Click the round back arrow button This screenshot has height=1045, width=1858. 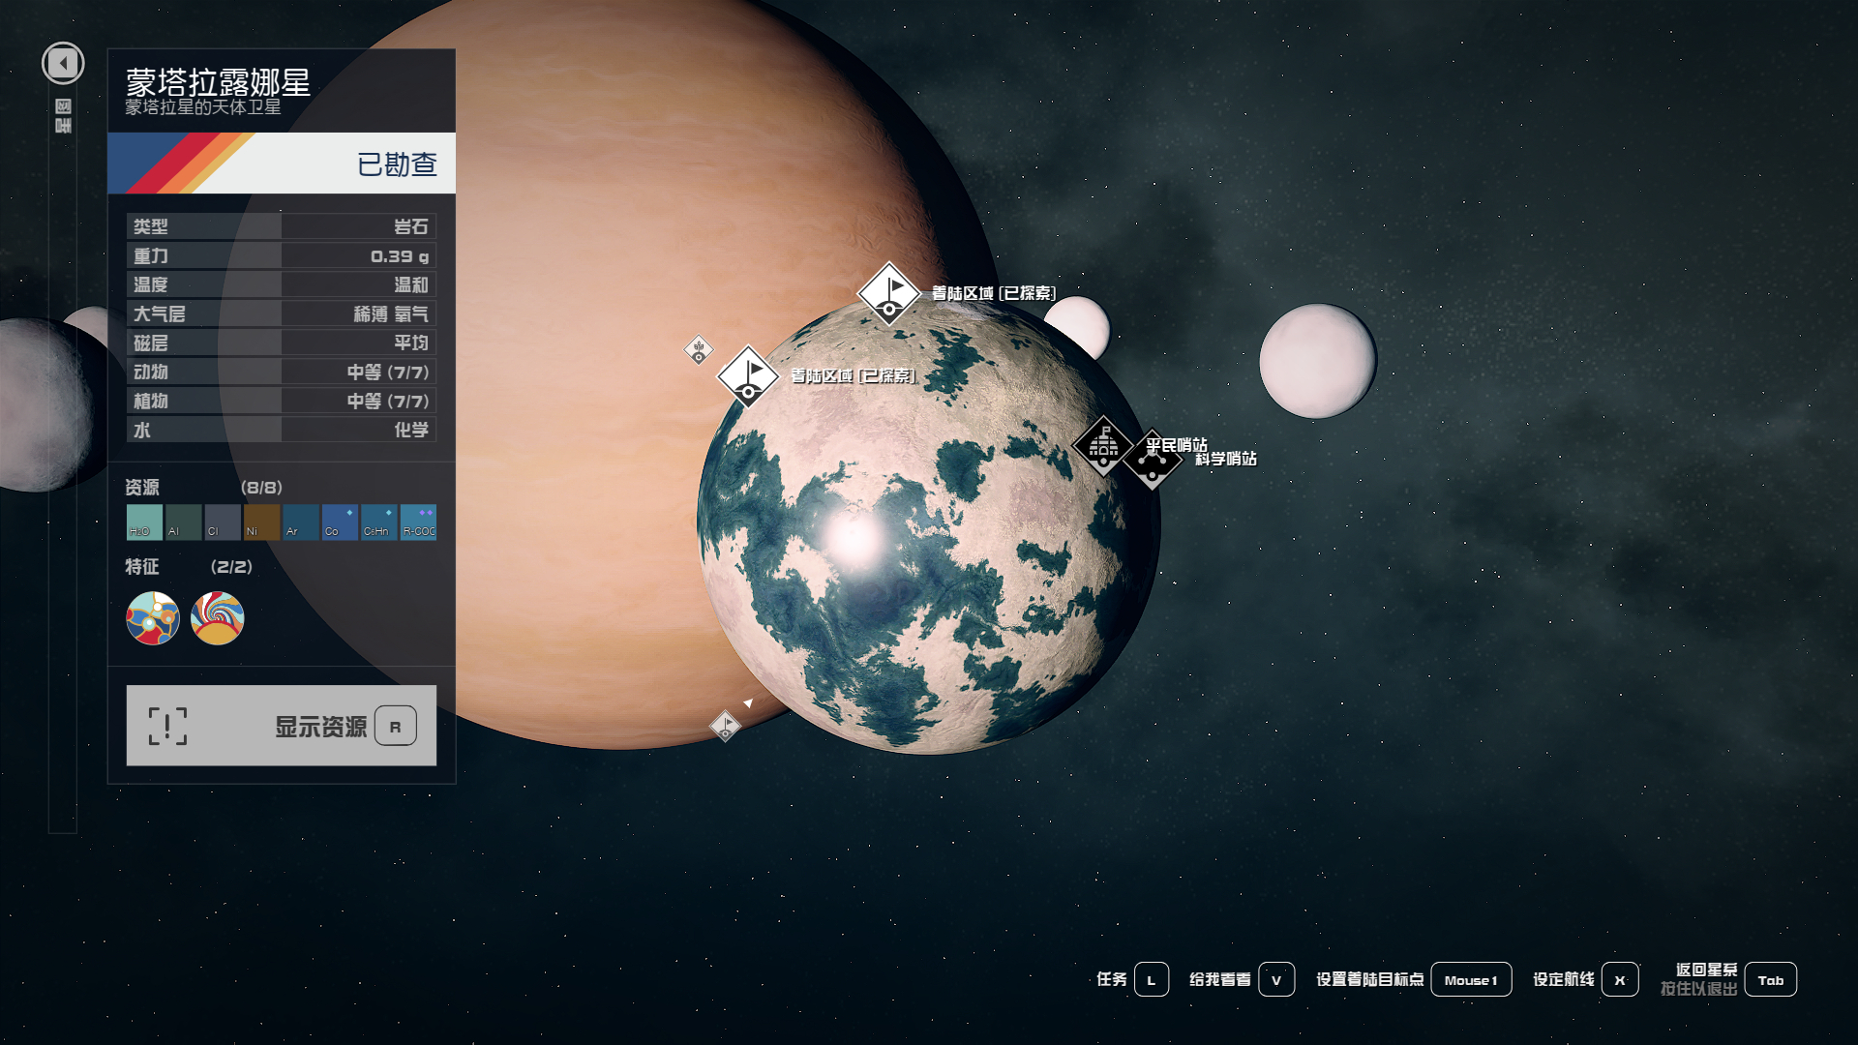point(63,64)
